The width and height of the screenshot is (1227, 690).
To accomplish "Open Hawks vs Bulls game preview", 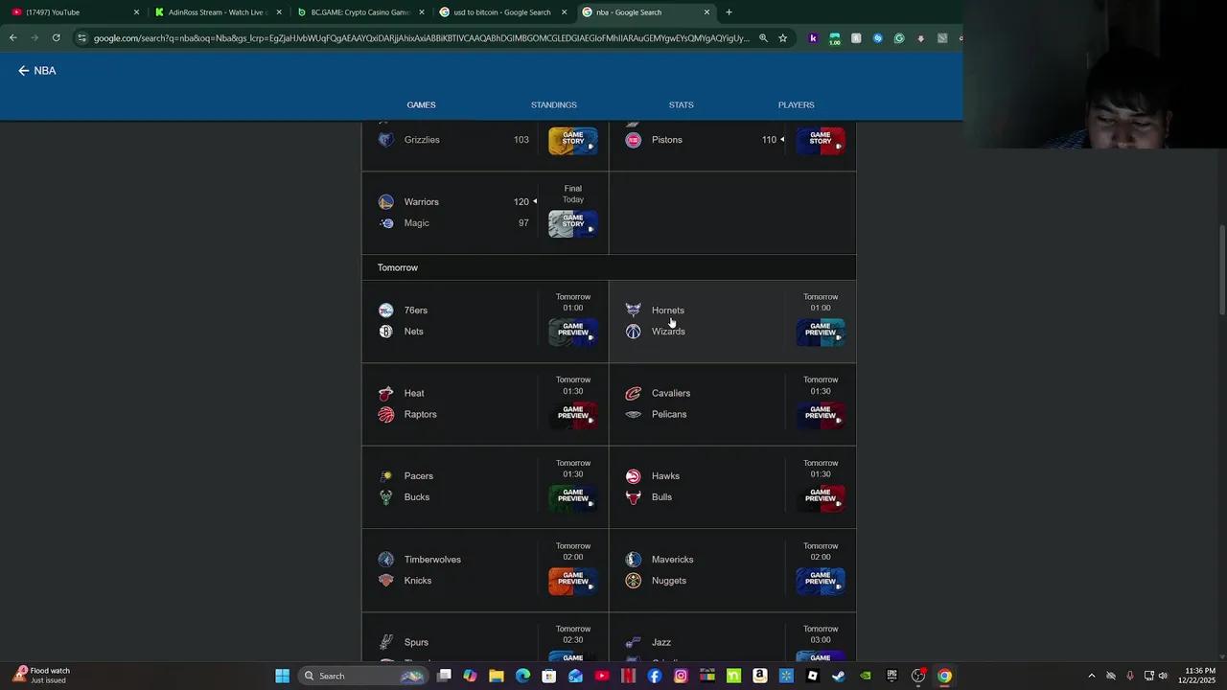I will click(821, 498).
